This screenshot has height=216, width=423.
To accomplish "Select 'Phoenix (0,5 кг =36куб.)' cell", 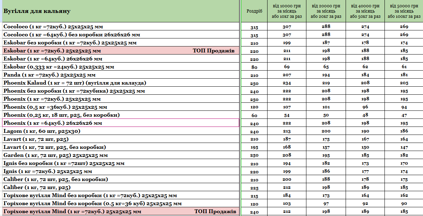I will (120, 107).
